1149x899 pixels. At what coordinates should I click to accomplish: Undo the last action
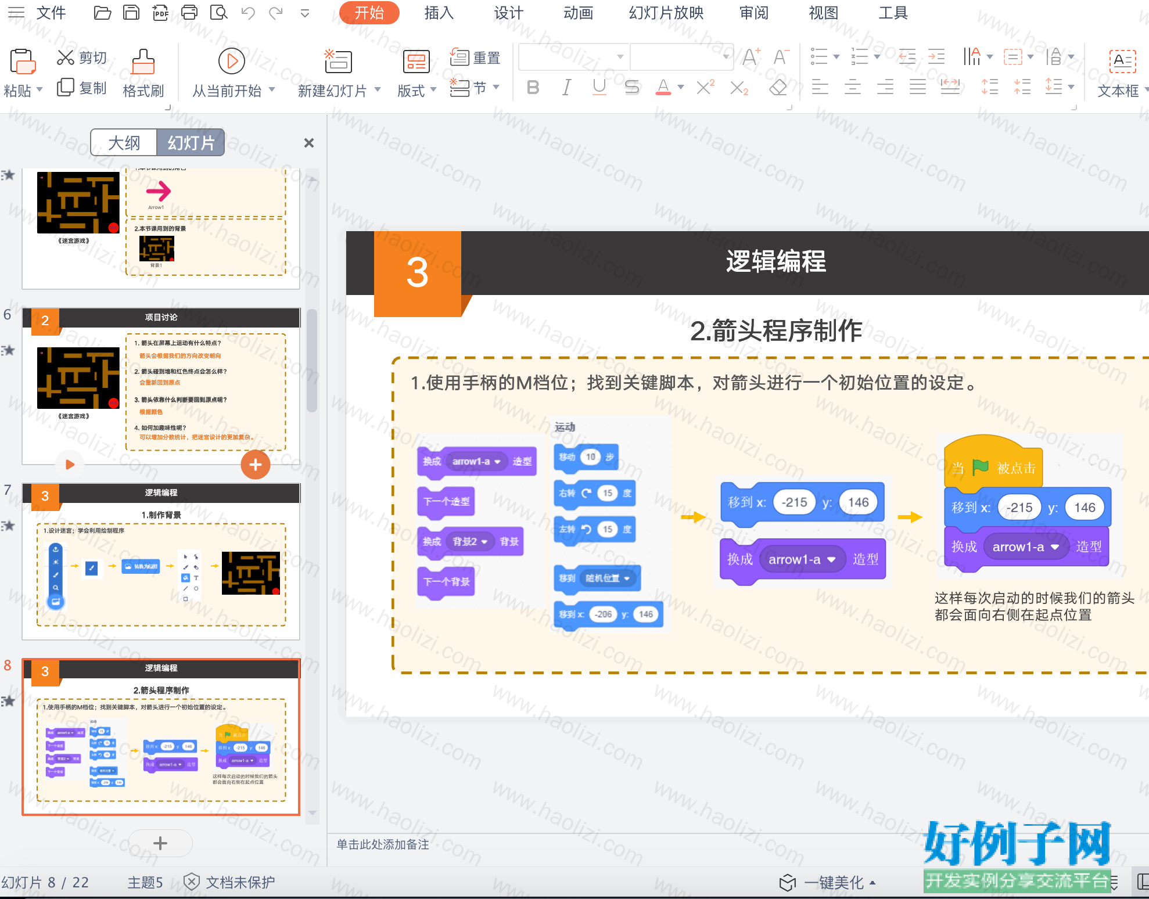click(x=248, y=13)
